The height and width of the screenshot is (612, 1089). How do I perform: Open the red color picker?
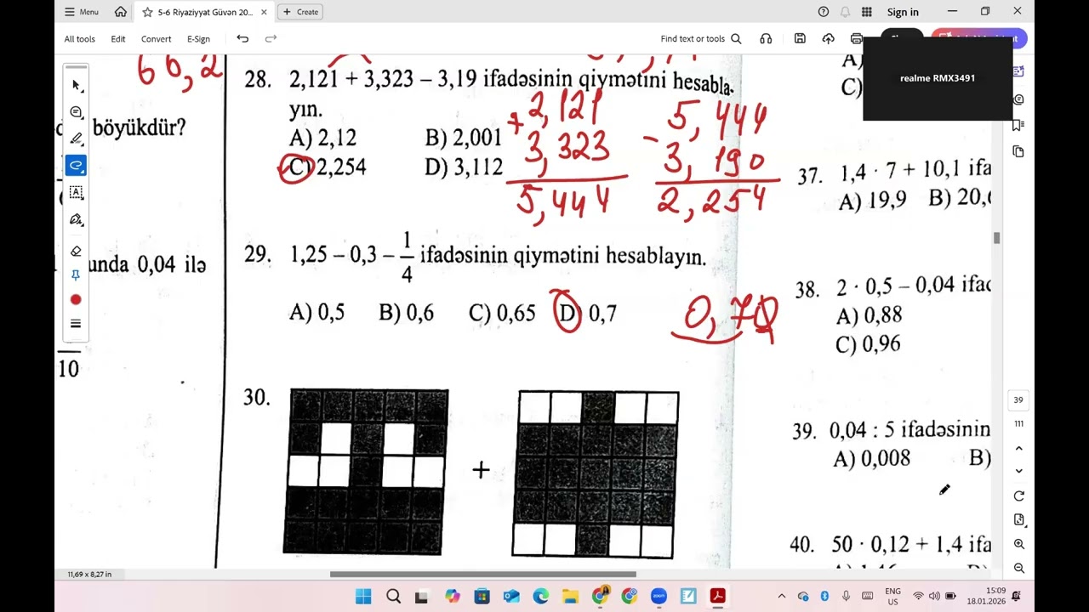[x=76, y=299]
